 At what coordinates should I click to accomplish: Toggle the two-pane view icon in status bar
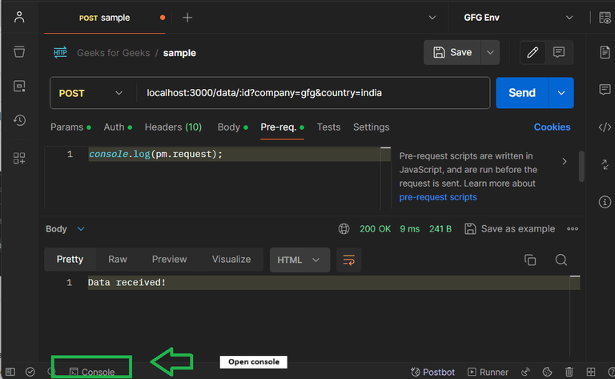(x=591, y=372)
